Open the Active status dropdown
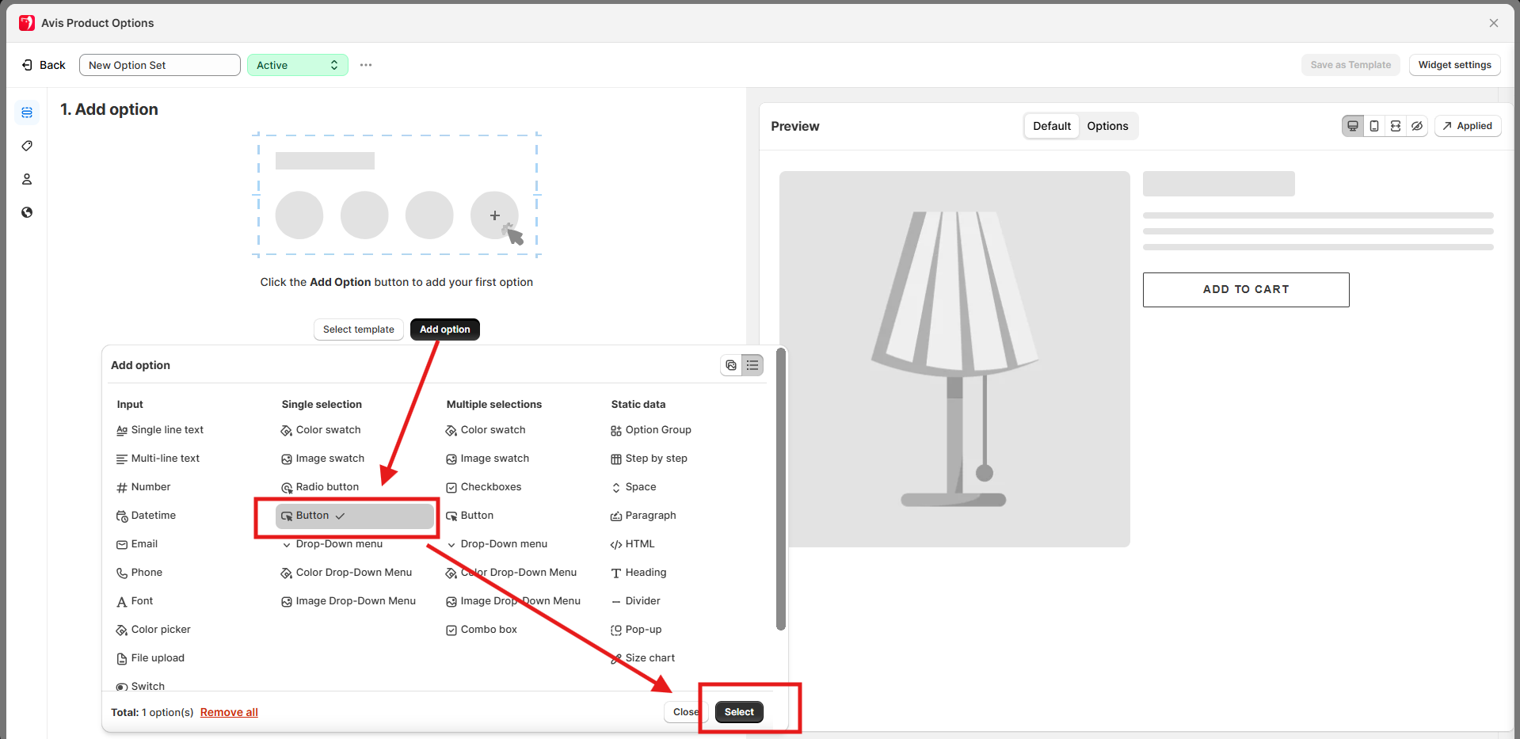 (297, 65)
